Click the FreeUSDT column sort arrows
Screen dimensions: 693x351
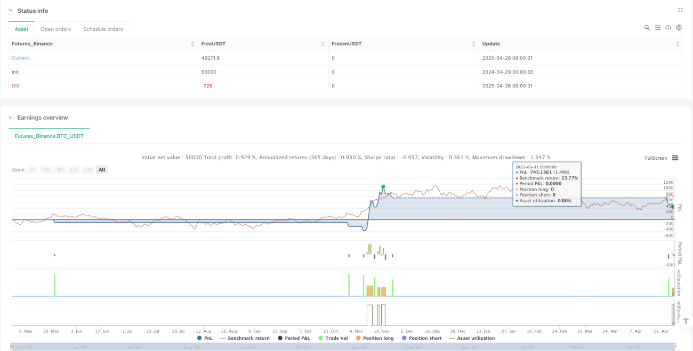(x=323, y=44)
